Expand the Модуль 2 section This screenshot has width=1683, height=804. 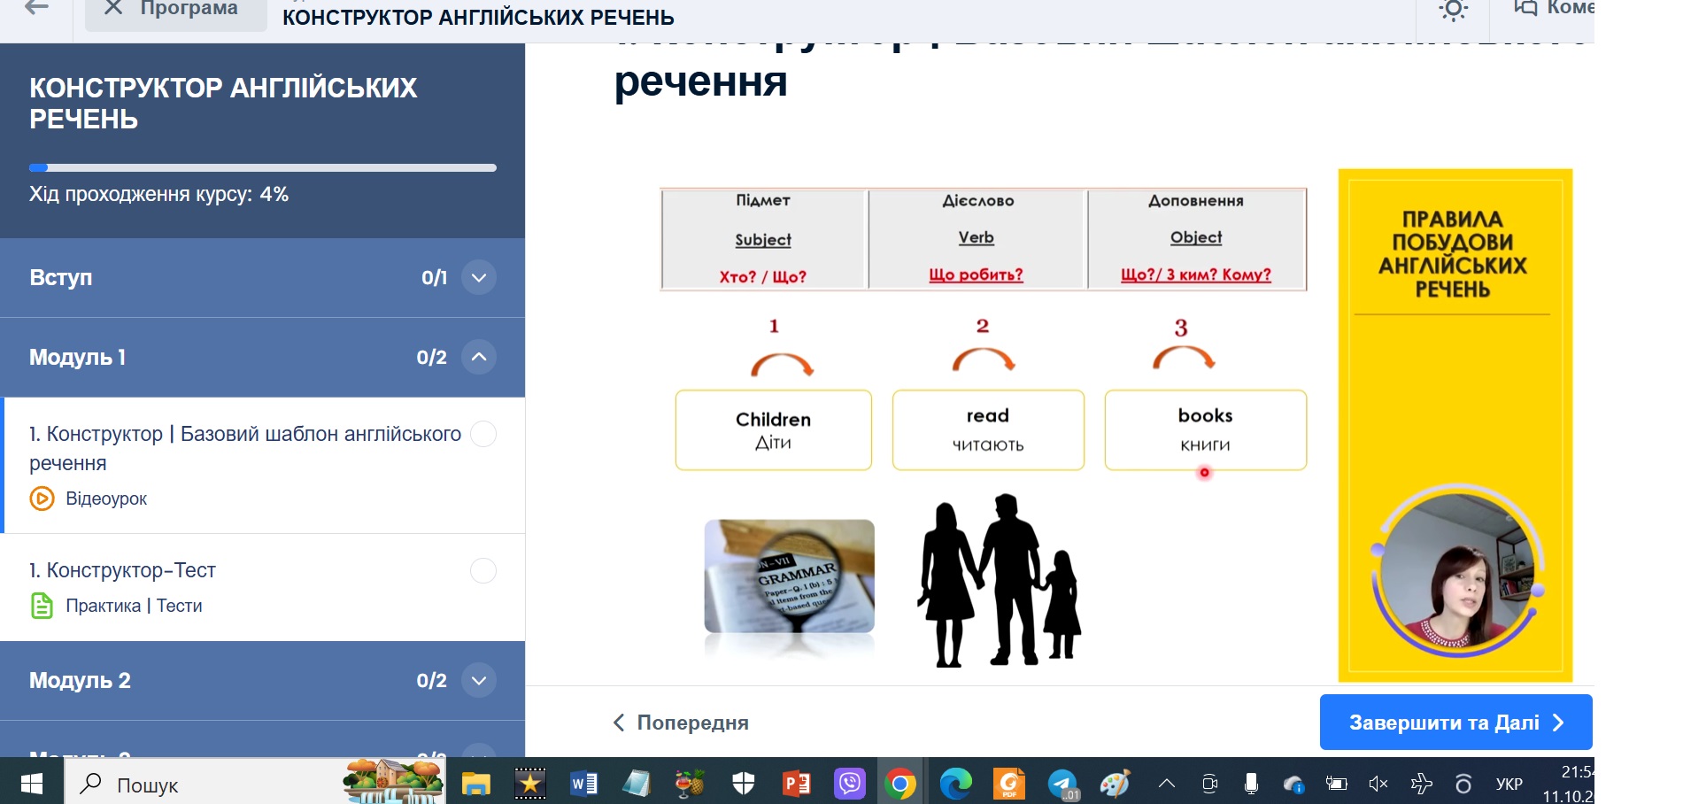(x=479, y=681)
